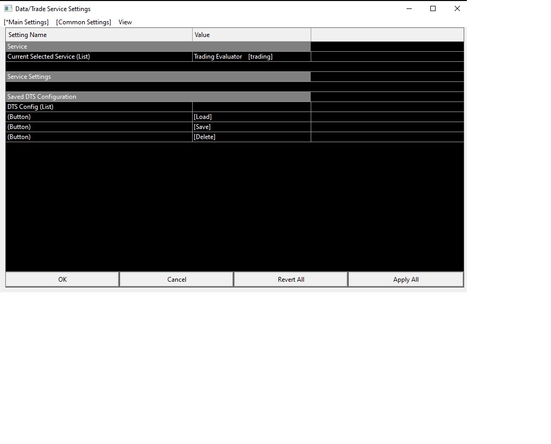The image size is (551, 444).
Task: Open the Main Settings menu
Action: 26,22
